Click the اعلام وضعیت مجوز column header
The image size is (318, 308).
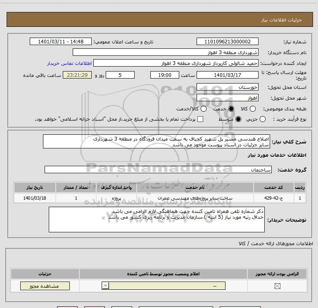pos(163,274)
